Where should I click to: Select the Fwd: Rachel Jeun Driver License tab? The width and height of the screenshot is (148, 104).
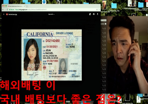16,6
